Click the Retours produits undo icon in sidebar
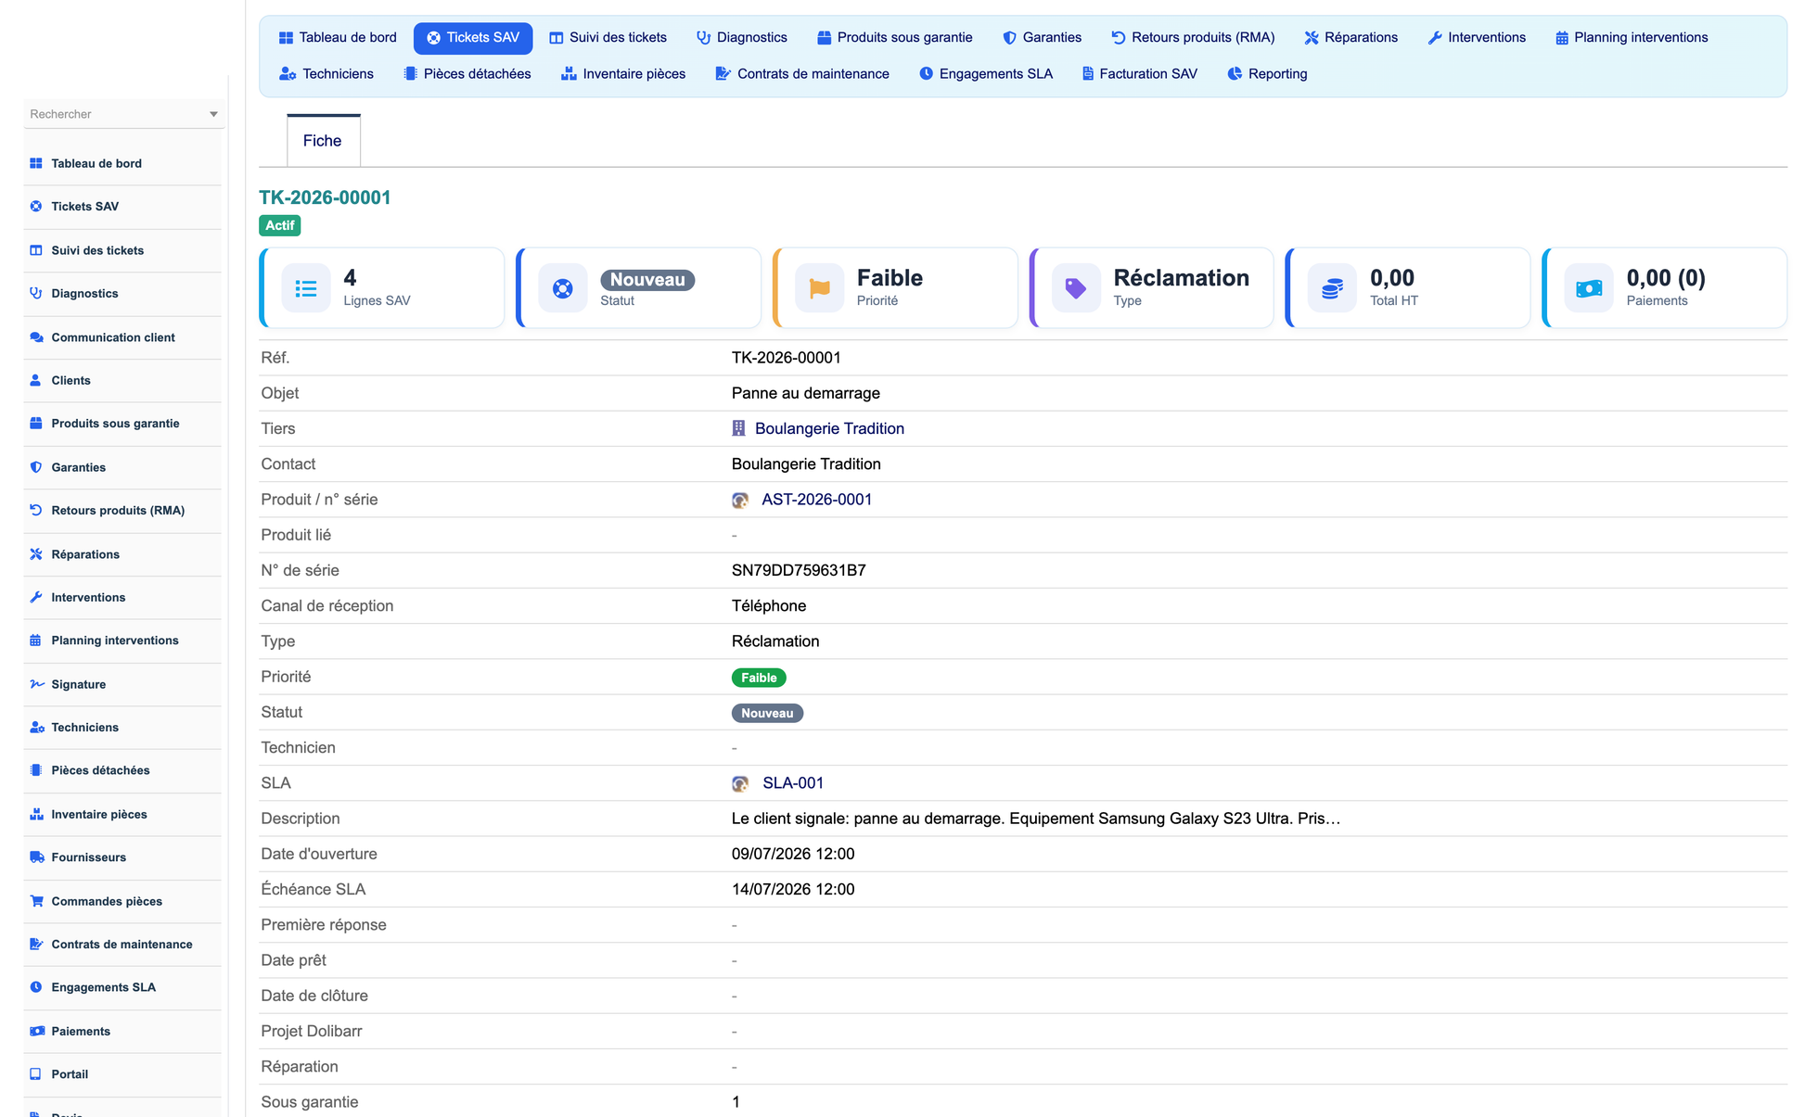The width and height of the screenshot is (1805, 1117). pyautogui.click(x=36, y=511)
